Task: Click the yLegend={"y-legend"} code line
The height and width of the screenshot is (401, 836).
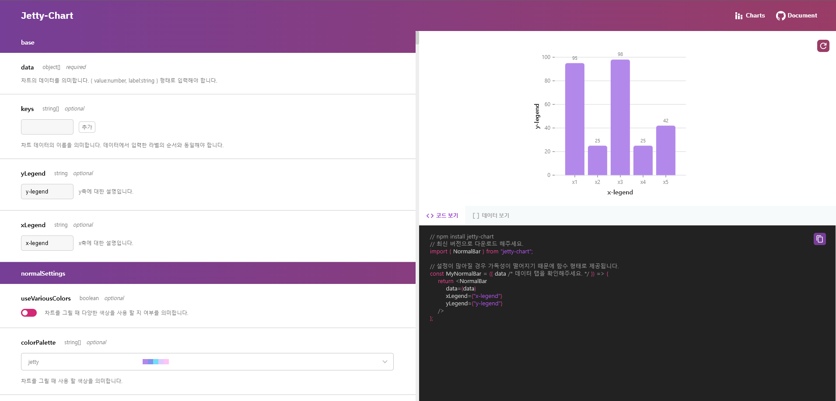Action: coord(474,304)
